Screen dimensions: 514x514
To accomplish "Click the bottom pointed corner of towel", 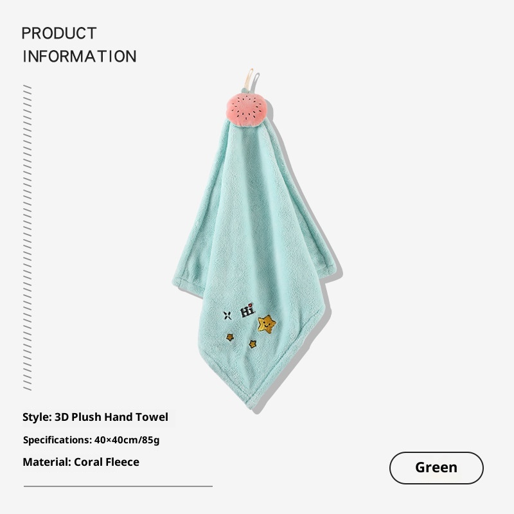I will click(x=251, y=402).
